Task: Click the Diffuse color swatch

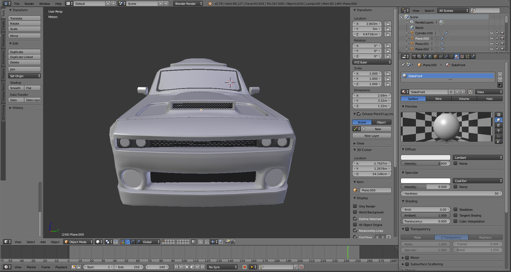Action: 425,158
